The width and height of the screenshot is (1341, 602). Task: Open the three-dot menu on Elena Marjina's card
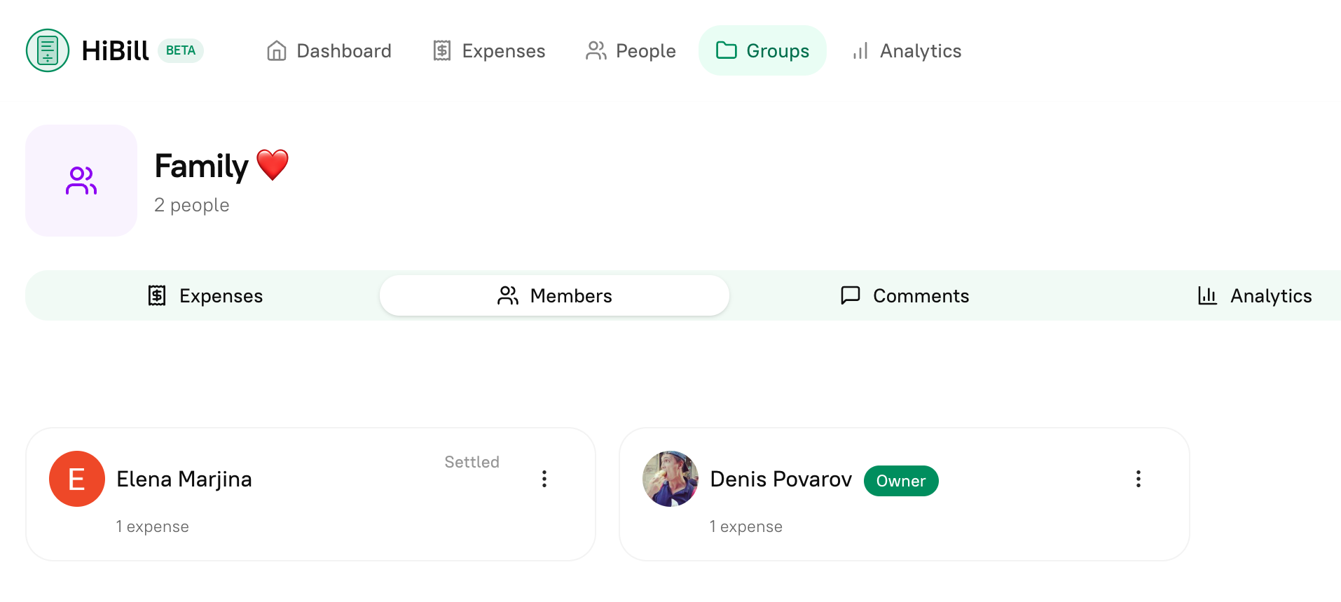coord(544,479)
